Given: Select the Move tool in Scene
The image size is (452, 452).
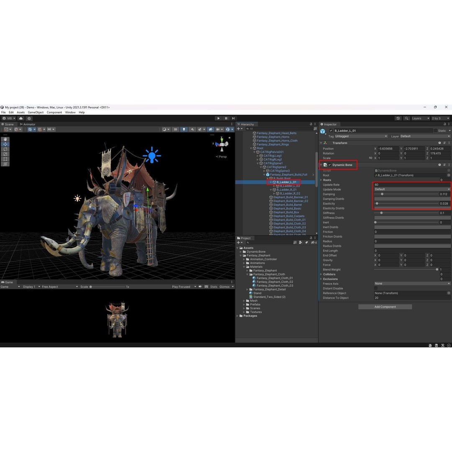Looking at the screenshot, I should coord(5,144).
